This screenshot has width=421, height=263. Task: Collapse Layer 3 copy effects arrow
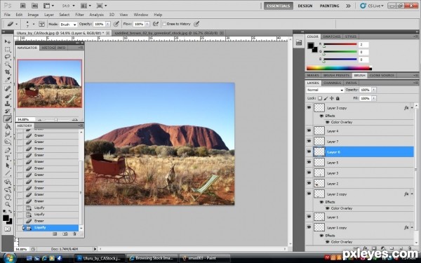(x=412, y=108)
